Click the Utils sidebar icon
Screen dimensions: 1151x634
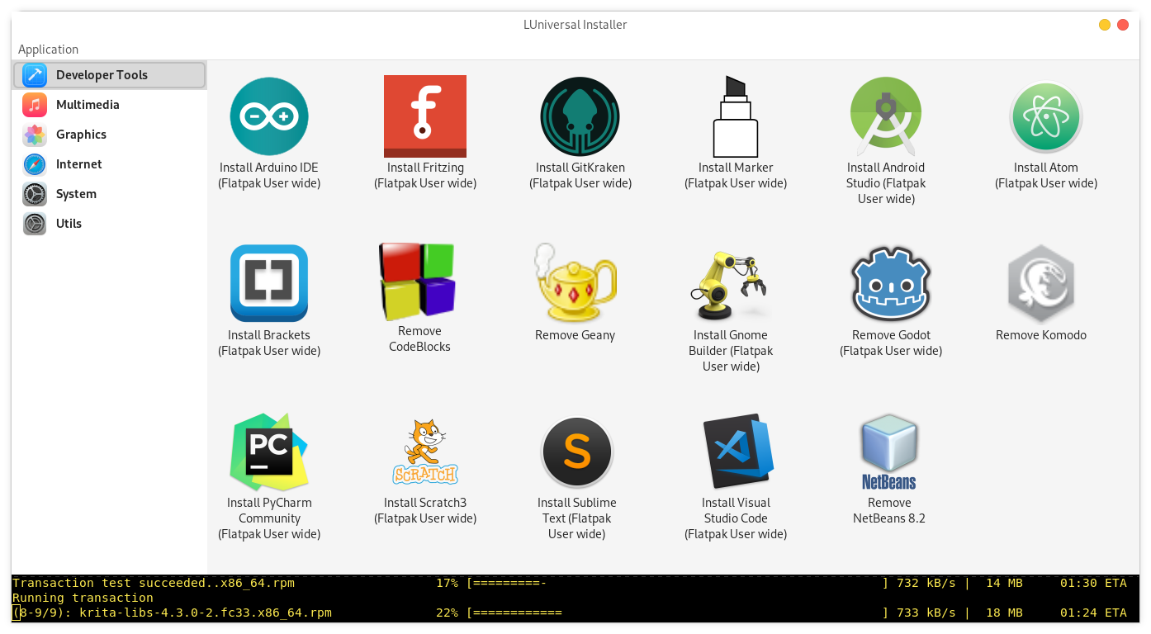pyautogui.click(x=35, y=224)
